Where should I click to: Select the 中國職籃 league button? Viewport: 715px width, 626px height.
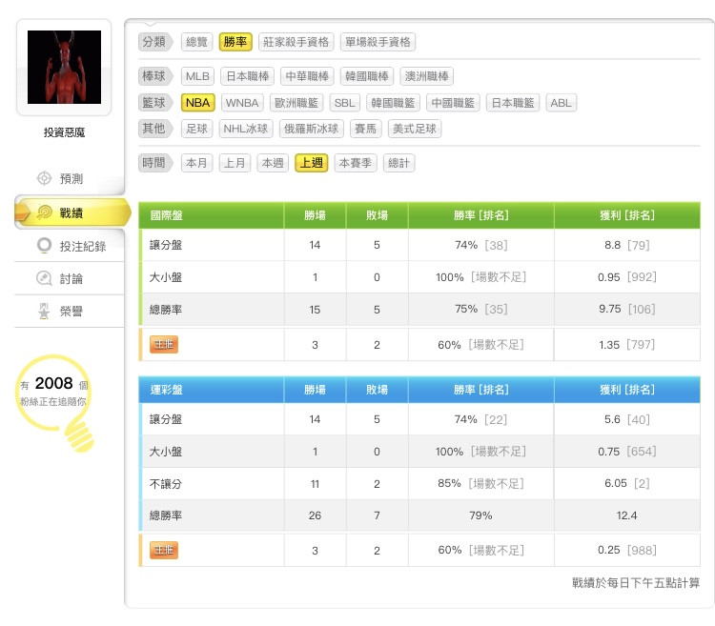(x=453, y=103)
